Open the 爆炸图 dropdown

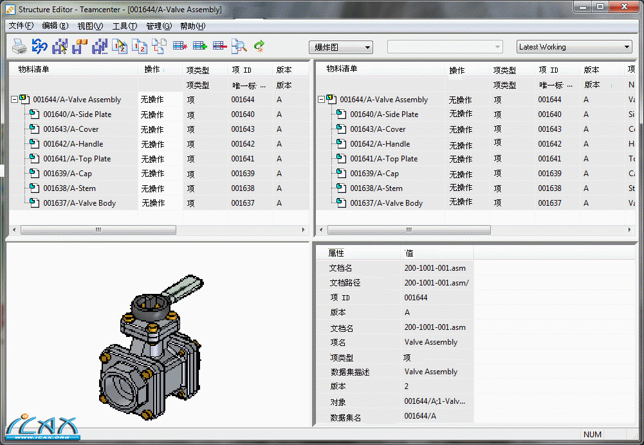341,47
